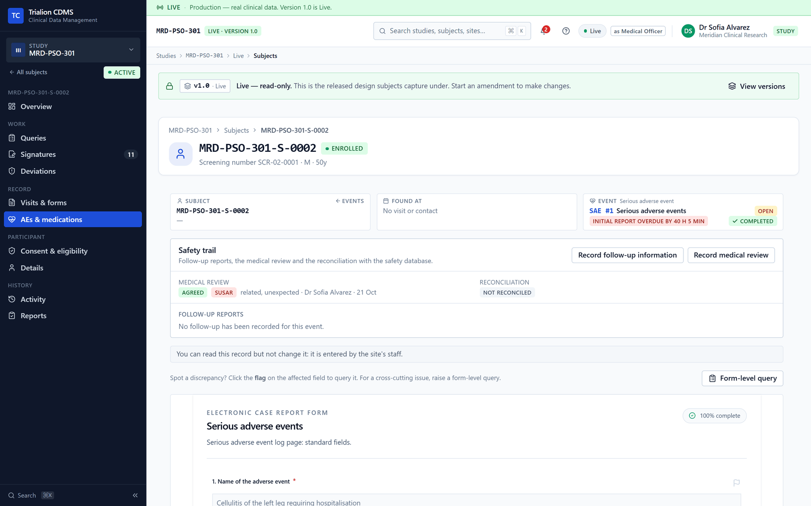Click the INITIAL REPORT OVERDUE badge

pos(648,221)
